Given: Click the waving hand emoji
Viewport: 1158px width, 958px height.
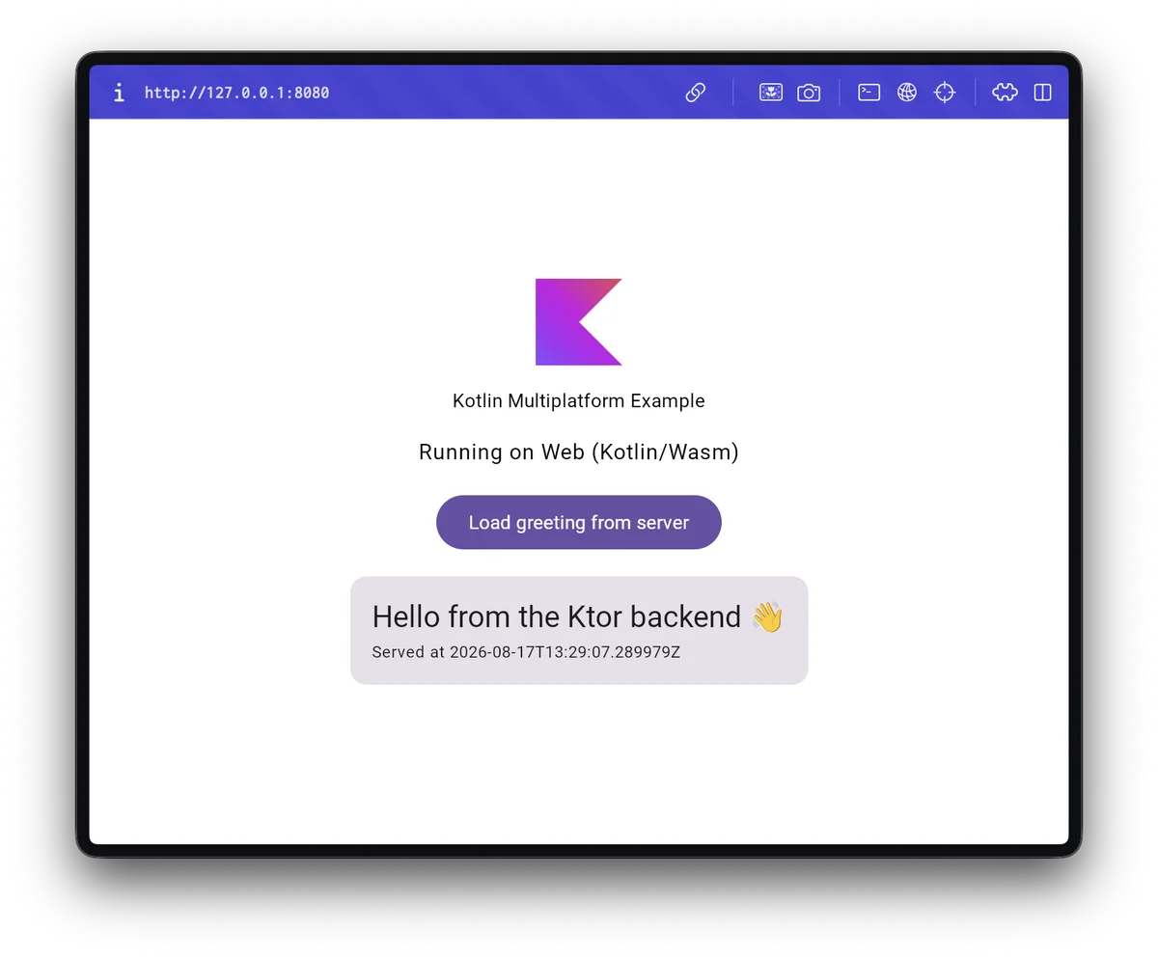Looking at the screenshot, I should [767, 616].
